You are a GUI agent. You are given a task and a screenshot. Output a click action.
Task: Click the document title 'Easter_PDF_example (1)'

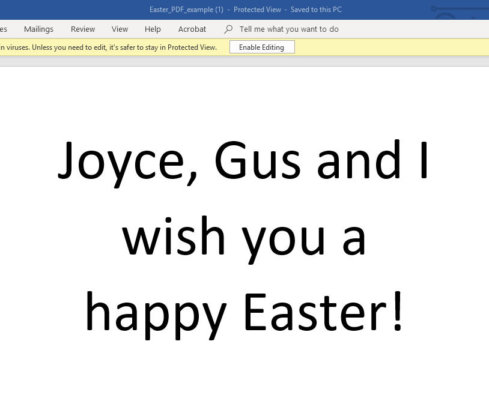click(x=186, y=10)
